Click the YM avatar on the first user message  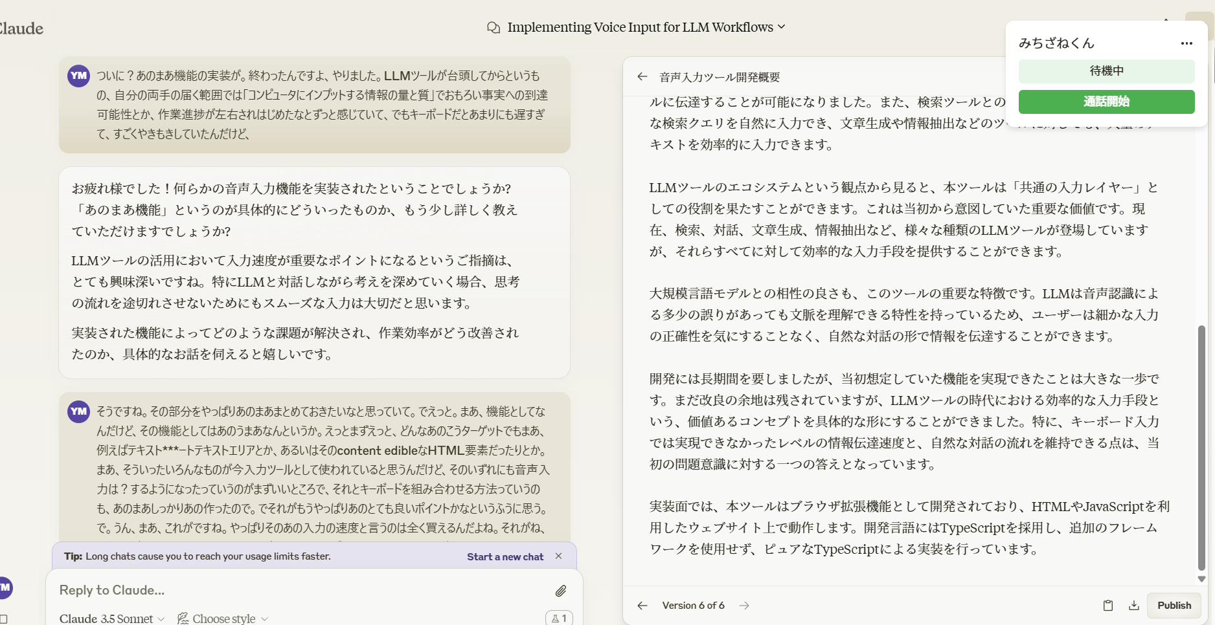coord(79,76)
